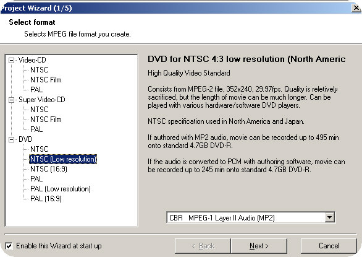The image size is (362, 257).
Task: Select NTSC under the DVD node
Action: [x=40, y=149]
